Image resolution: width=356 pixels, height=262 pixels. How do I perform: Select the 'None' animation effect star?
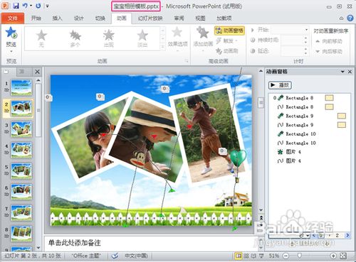point(41,36)
